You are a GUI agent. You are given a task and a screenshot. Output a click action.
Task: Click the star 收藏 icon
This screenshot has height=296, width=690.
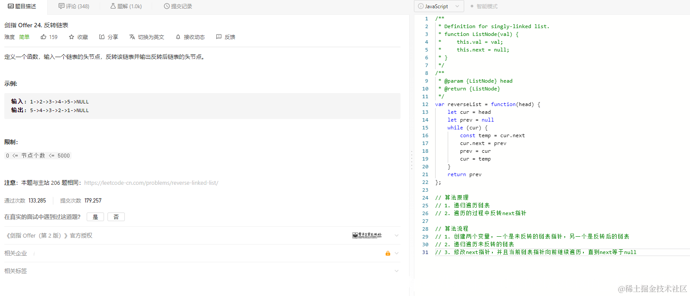click(72, 37)
